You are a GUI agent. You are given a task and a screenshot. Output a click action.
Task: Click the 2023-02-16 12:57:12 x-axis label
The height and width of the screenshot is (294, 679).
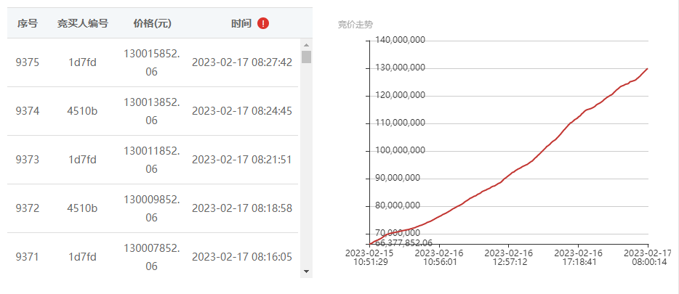(x=508, y=257)
